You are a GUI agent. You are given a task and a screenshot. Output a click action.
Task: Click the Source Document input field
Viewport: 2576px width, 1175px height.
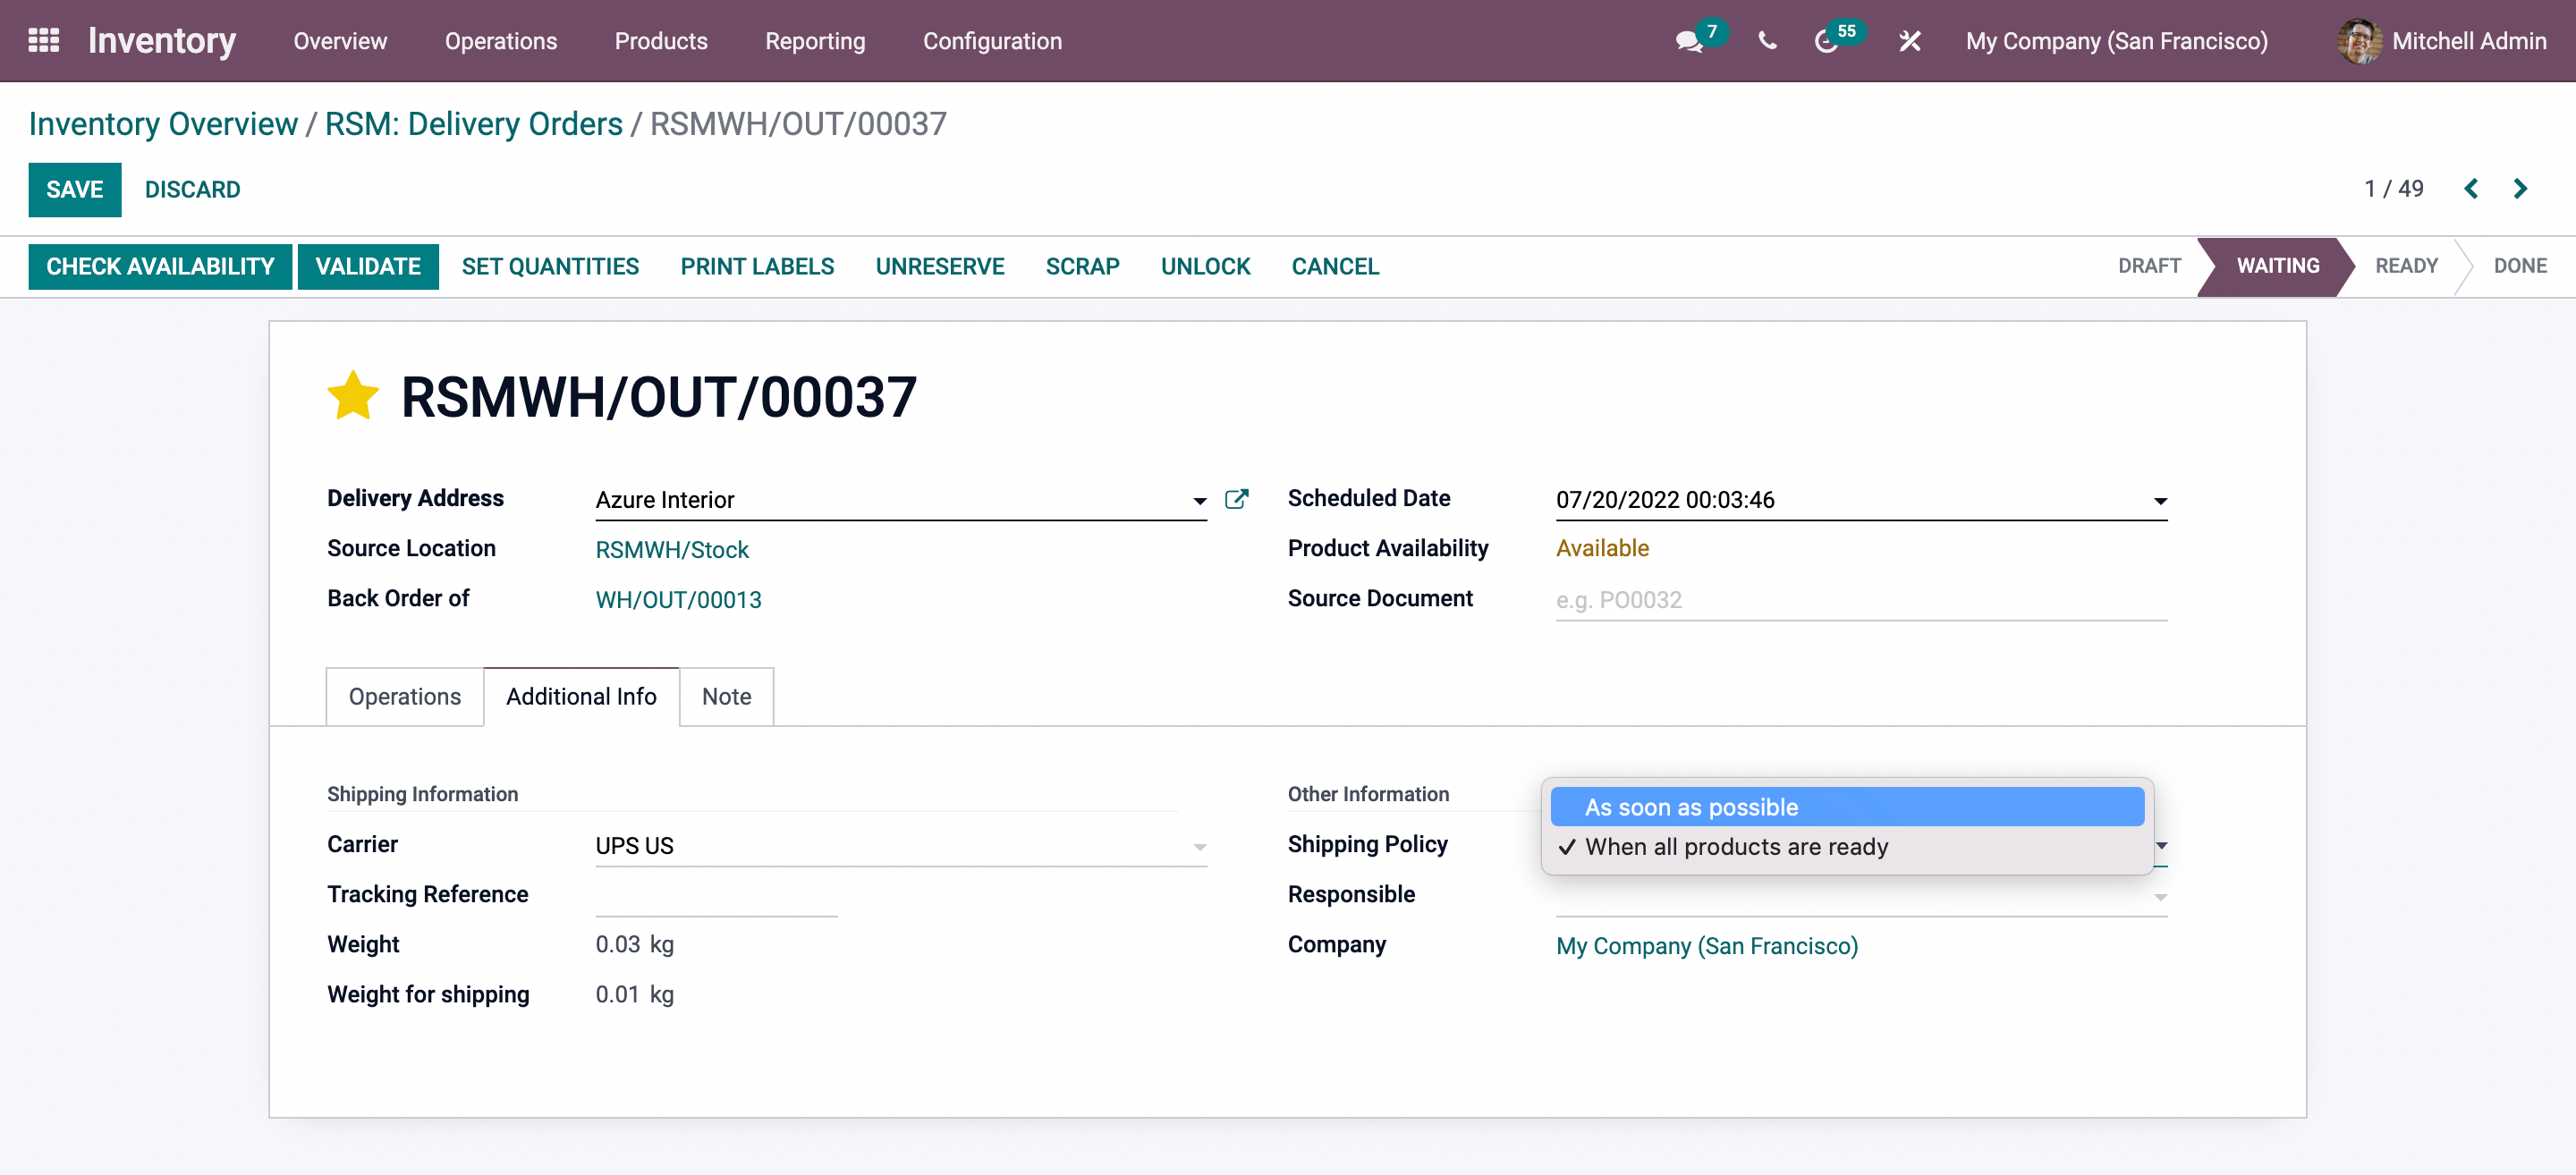tap(1860, 599)
